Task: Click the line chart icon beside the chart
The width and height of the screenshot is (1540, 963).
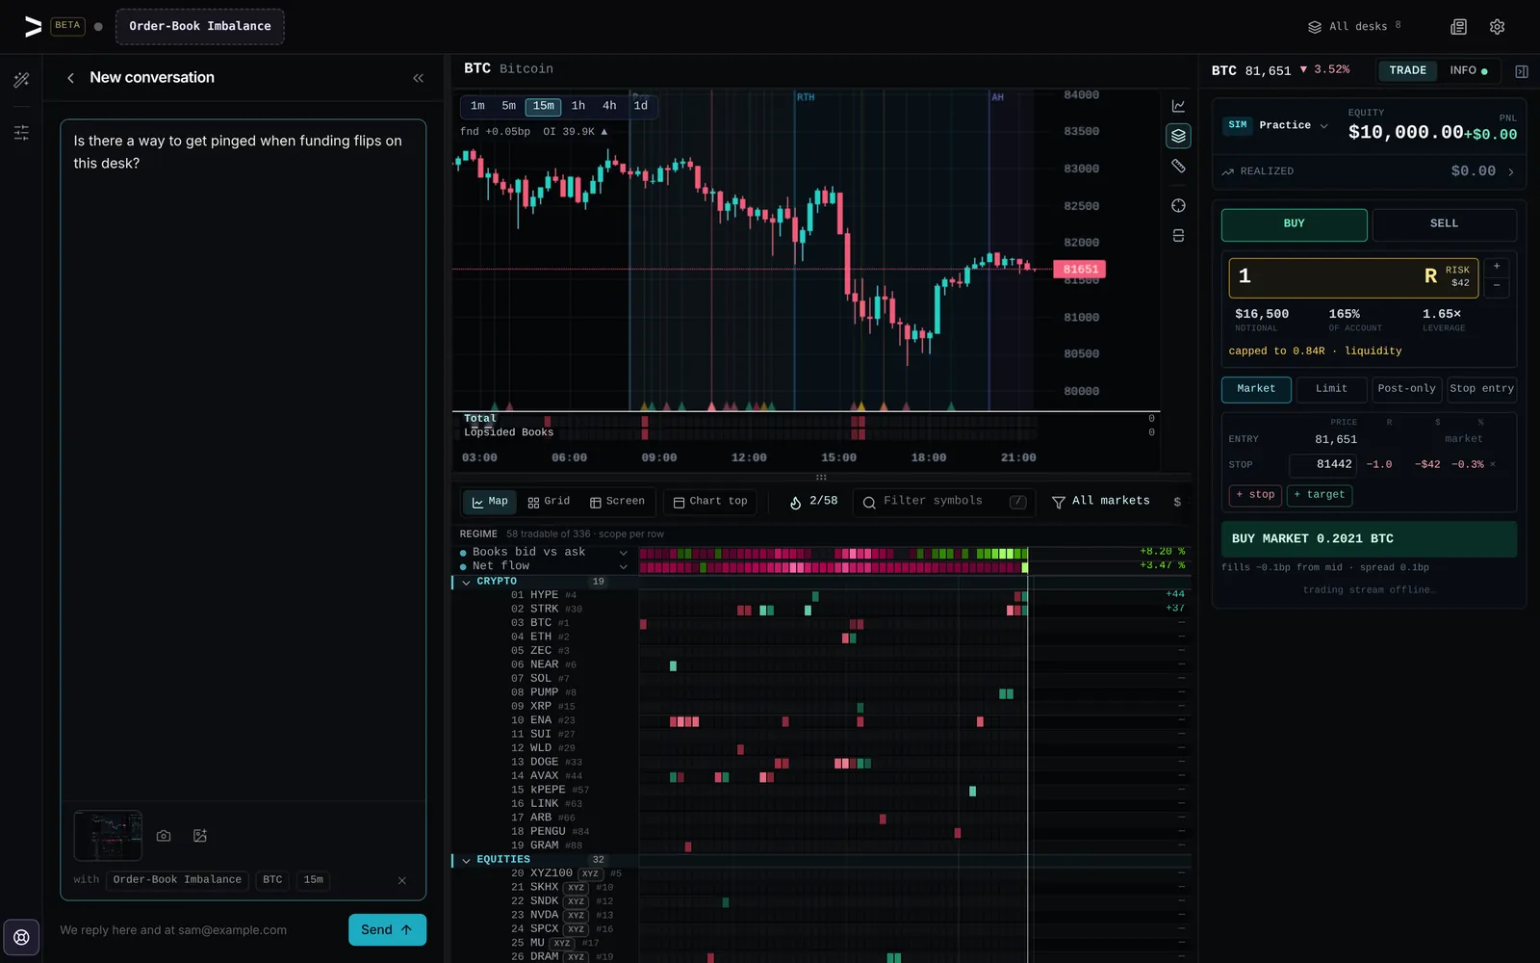Action: (1178, 106)
